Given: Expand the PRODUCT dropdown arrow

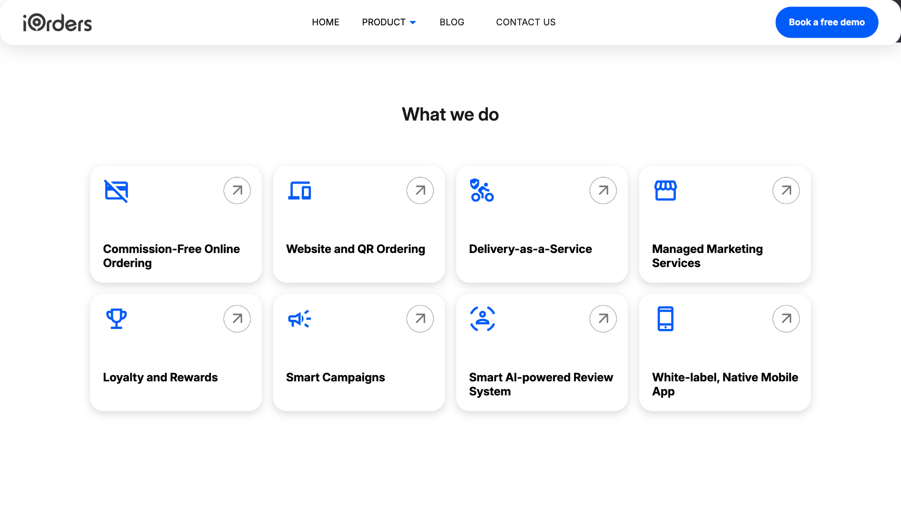Looking at the screenshot, I should coord(413,23).
